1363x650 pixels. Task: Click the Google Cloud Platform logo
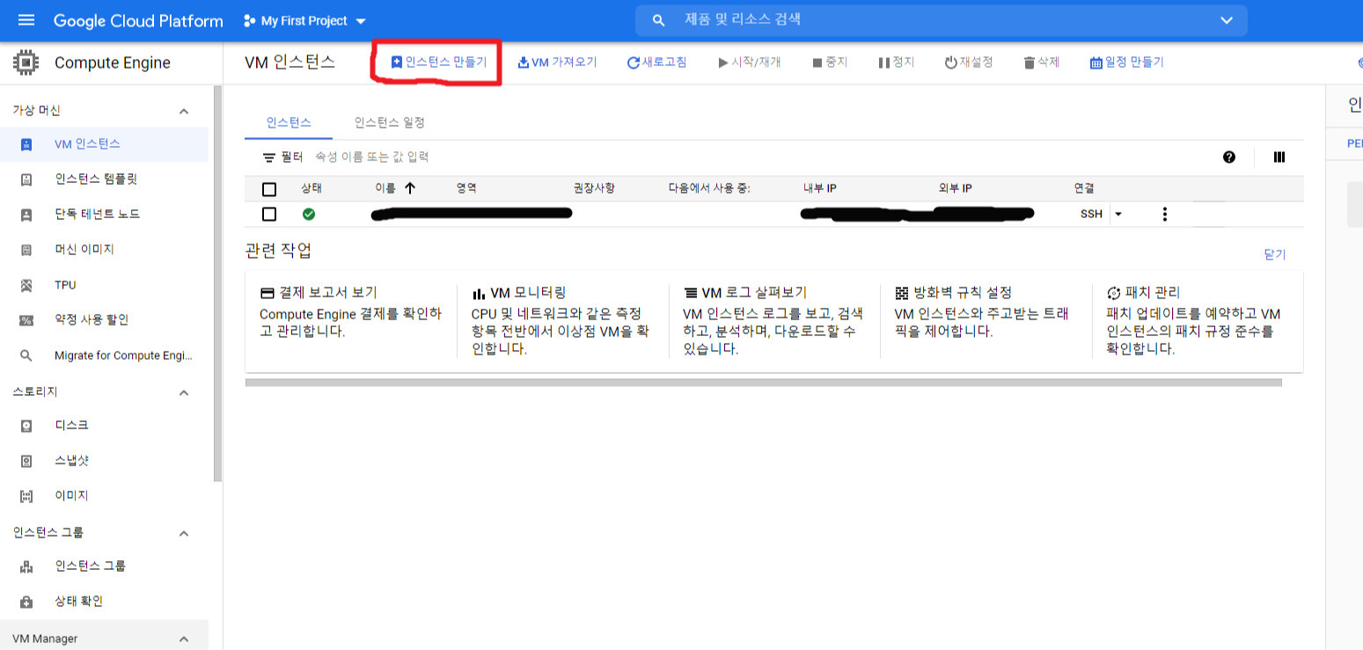[x=138, y=20]
